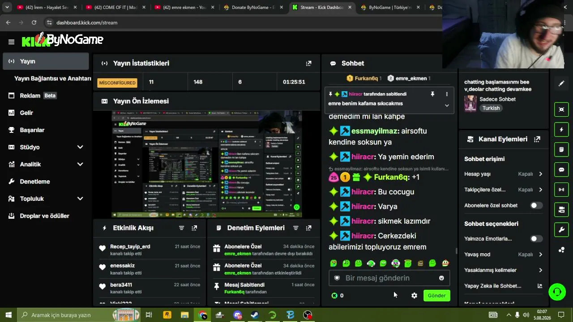Toggle the channel actions panel icon
This screenshot has height=322, width=573.
(561, 210)
